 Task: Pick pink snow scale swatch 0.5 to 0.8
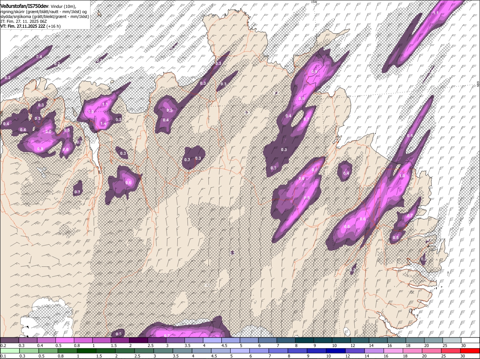64,340
